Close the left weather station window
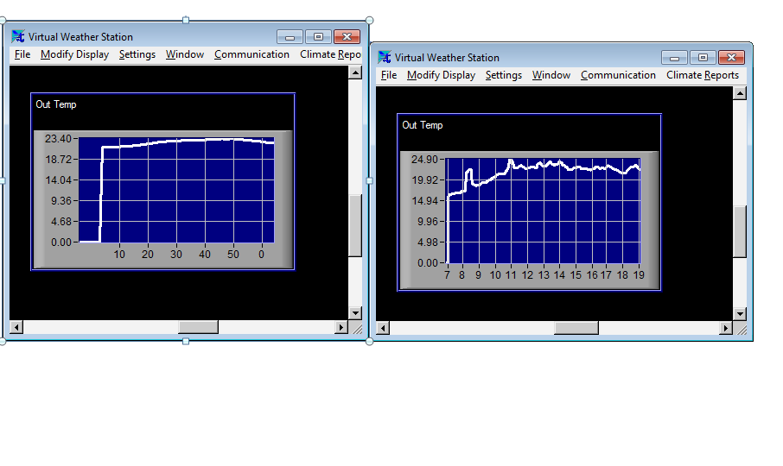The width and height of the screenshot is (783, 466). click(347, 37)
